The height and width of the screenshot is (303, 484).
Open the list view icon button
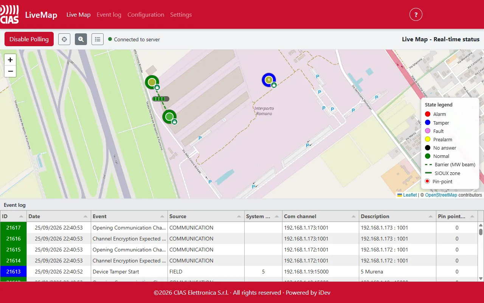(98, 39)
